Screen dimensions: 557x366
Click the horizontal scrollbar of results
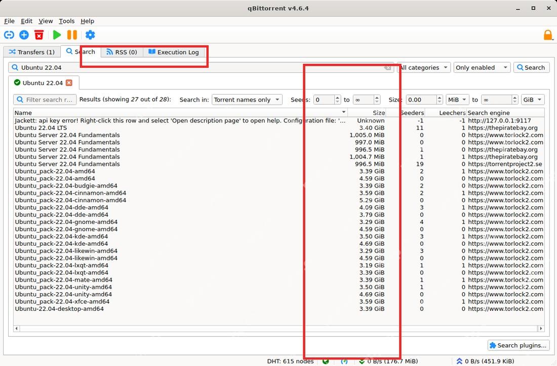(278, 329)
